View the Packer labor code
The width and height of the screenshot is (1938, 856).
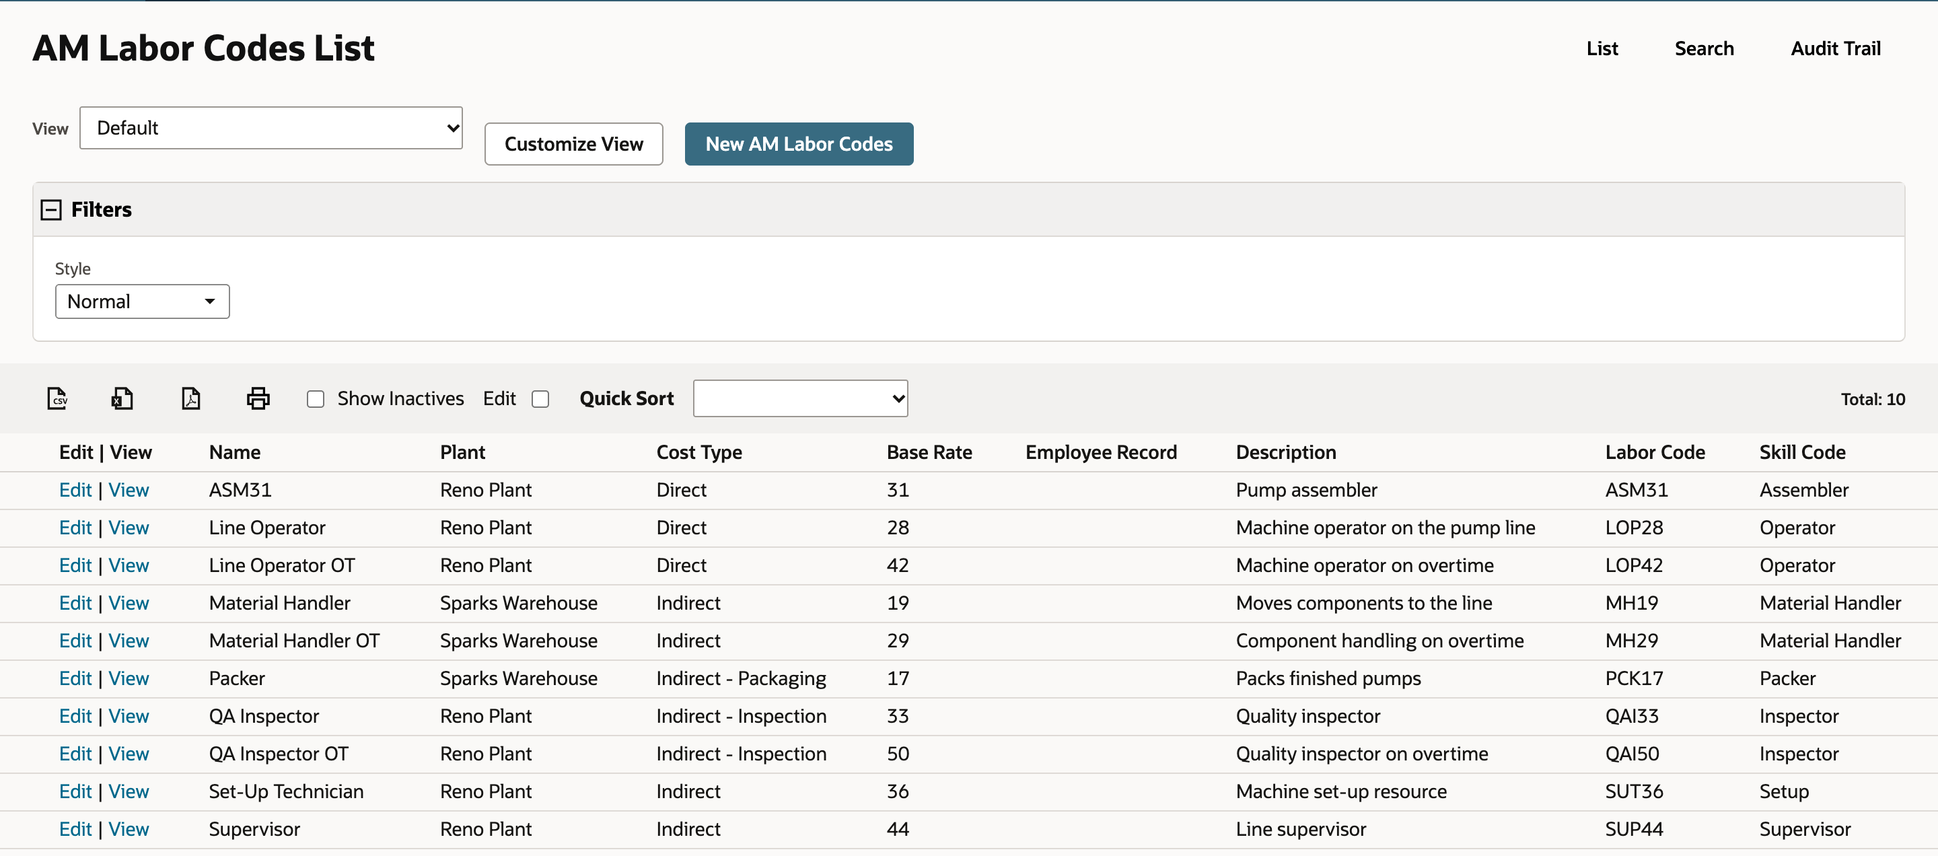click(x=129, y=678)
